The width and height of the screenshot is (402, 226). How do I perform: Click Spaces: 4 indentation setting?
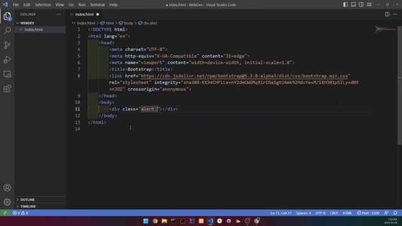303,213
